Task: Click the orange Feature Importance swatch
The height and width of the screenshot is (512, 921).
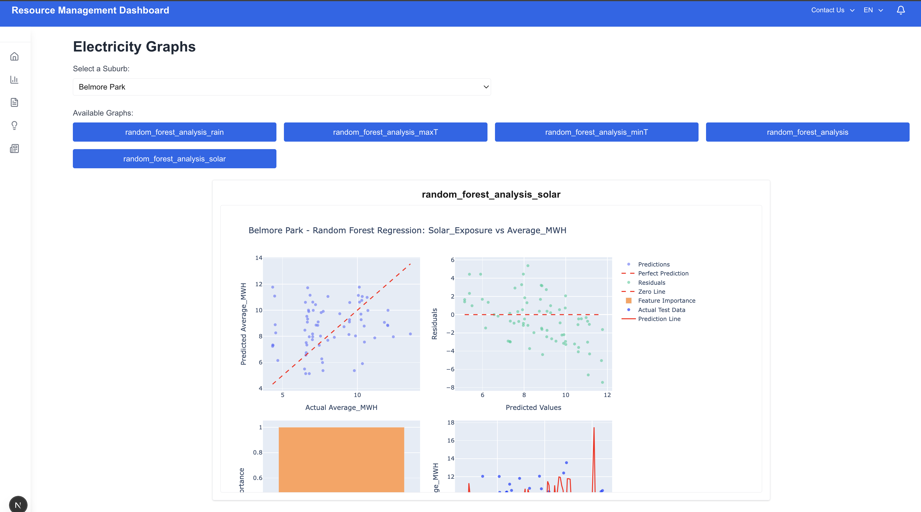Action: [x=628, y=301]
